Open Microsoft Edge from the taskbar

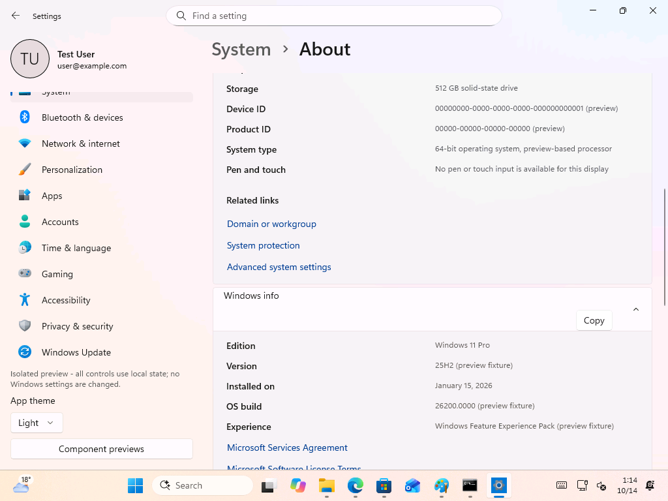pos(356,485)
